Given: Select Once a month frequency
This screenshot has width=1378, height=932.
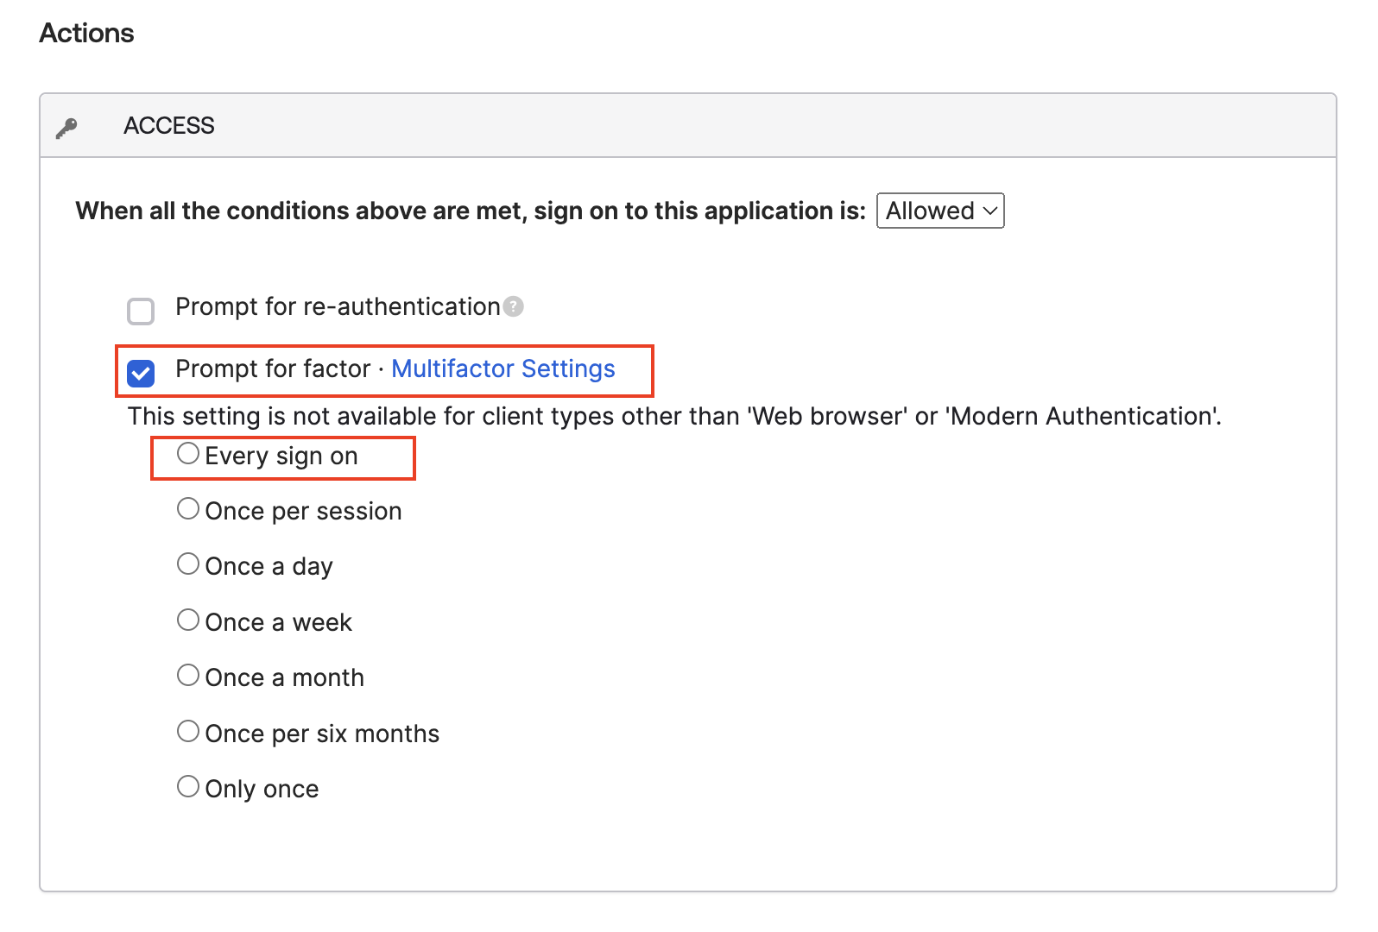Looking at the screenshot, I should 188,676.
